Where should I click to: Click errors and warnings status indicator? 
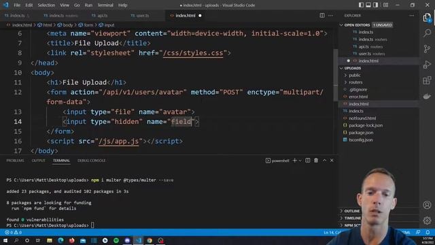[13, 232]
